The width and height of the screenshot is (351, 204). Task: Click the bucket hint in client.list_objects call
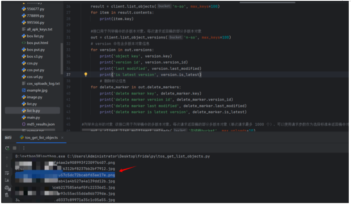[x=164, y=6]
